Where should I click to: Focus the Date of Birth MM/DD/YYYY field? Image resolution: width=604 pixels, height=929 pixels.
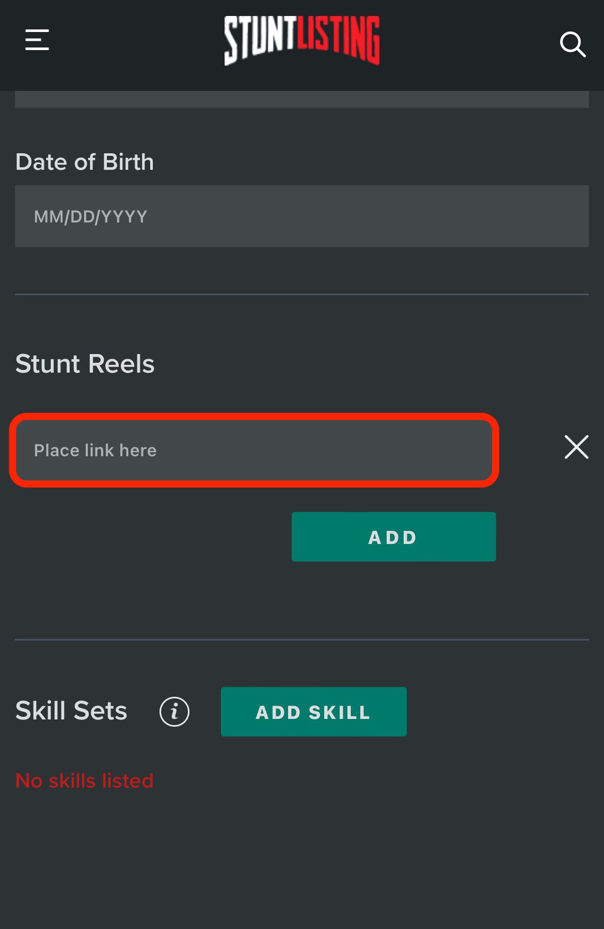(302, 216)
